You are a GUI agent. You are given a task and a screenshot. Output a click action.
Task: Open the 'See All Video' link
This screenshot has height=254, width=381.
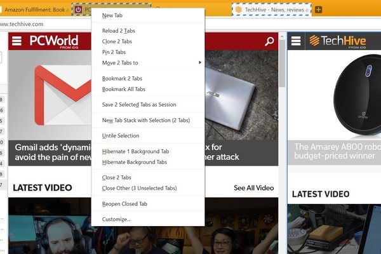point(253,188)
